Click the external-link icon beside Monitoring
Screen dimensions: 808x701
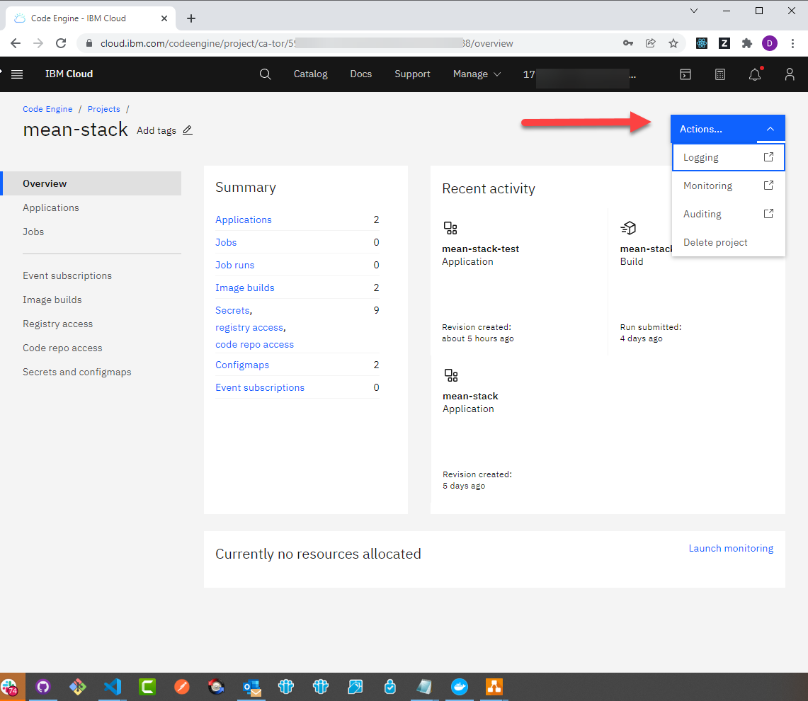(x=768, y=185)
